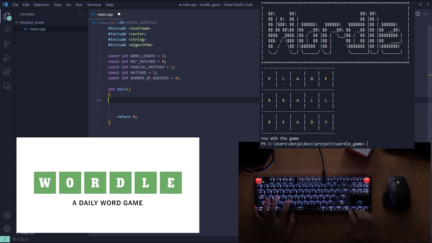Click the PowerShell prompt path in terminal

[313, 144]
